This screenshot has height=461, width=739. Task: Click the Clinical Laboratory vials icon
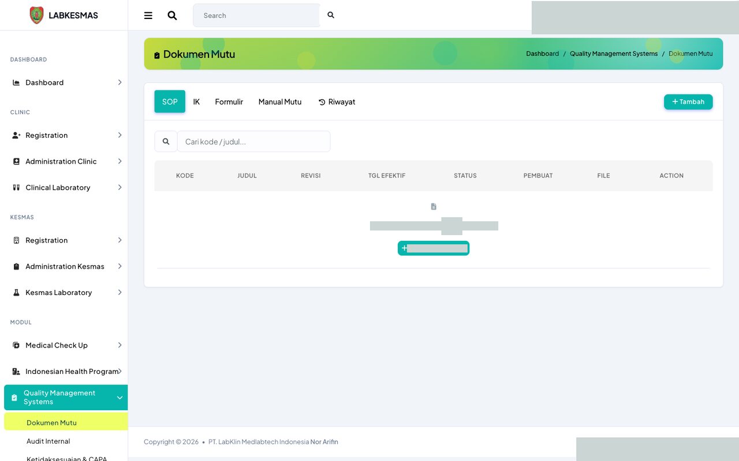click(16, 187)
